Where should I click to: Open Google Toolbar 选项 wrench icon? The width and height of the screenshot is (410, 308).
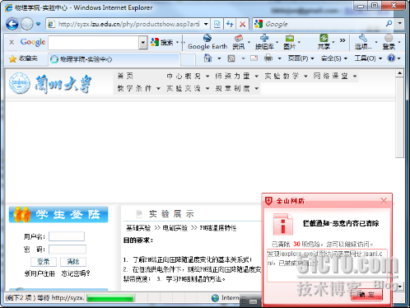(363, 42)
